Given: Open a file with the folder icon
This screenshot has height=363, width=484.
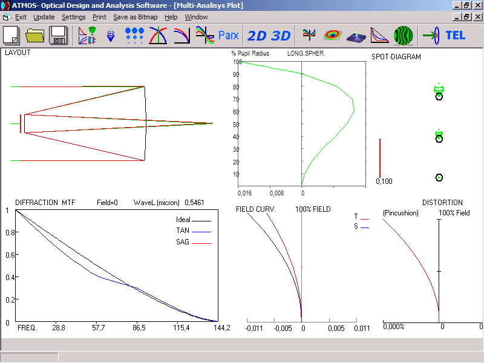Looking at the screenshot, I should tap(36, 35).
